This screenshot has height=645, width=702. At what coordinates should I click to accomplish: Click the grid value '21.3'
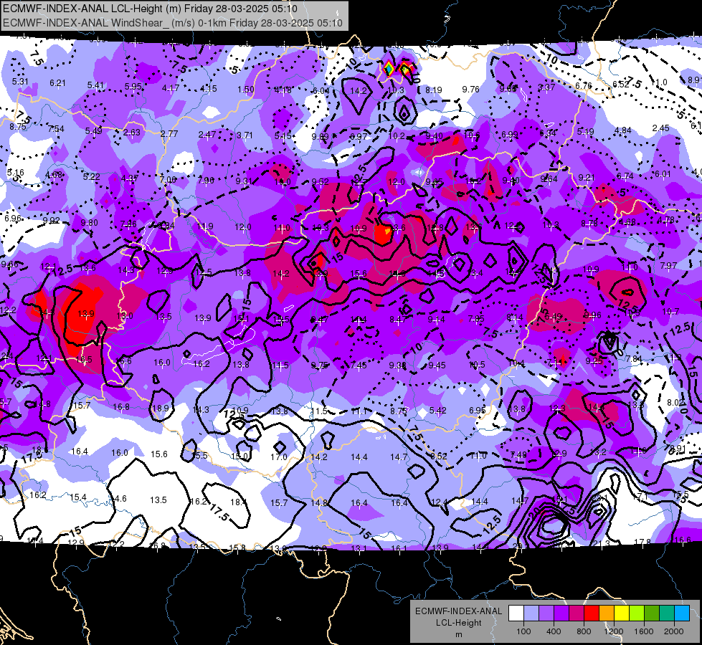pos(602,543)
